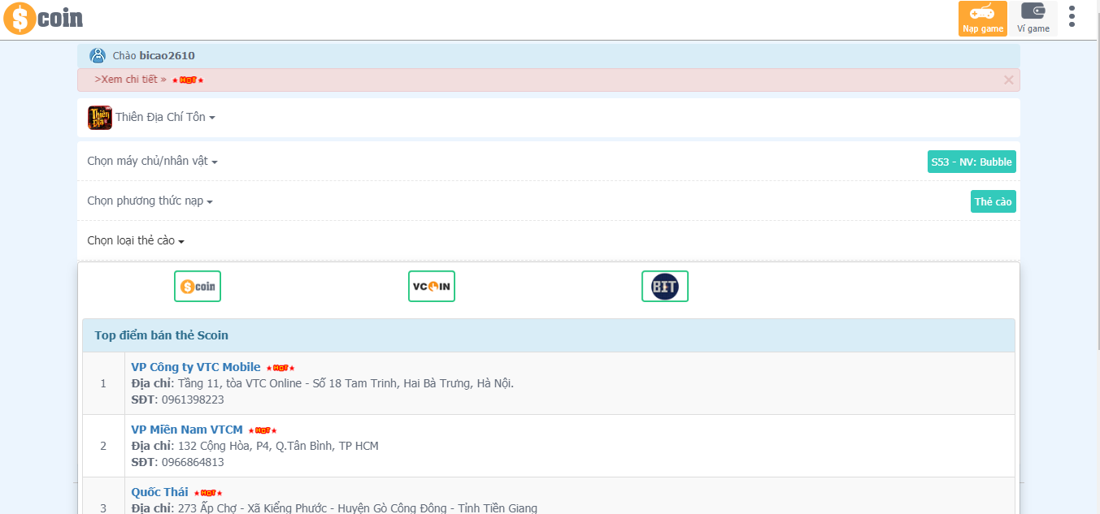Click the address 132 Cộng Hòa, P4
This screenshot has height=514, width=1100.
(x=278, y=446)
